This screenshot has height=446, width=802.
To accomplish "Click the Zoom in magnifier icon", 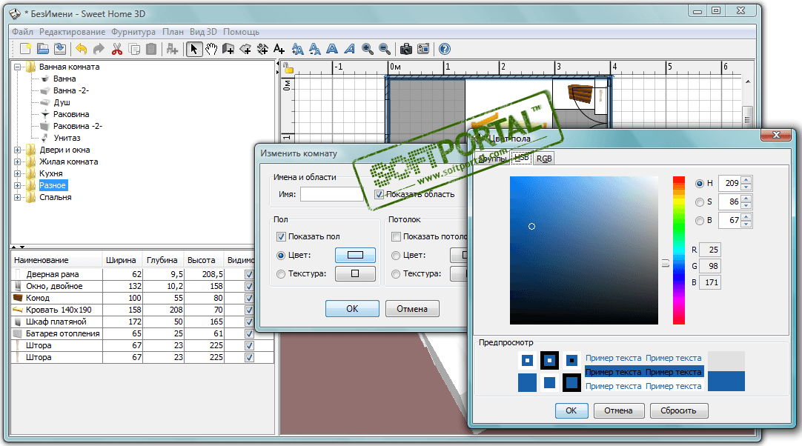I will coord(367,49).
